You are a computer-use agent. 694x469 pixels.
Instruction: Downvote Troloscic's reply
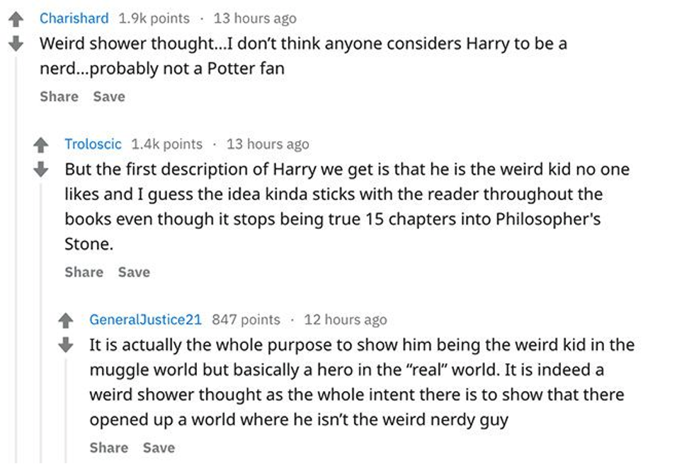point(41,169)
